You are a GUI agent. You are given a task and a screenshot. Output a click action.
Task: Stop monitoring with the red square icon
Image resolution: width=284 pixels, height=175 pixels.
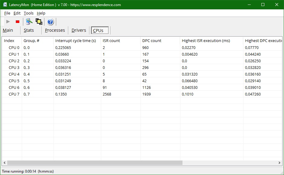(18, 22)
